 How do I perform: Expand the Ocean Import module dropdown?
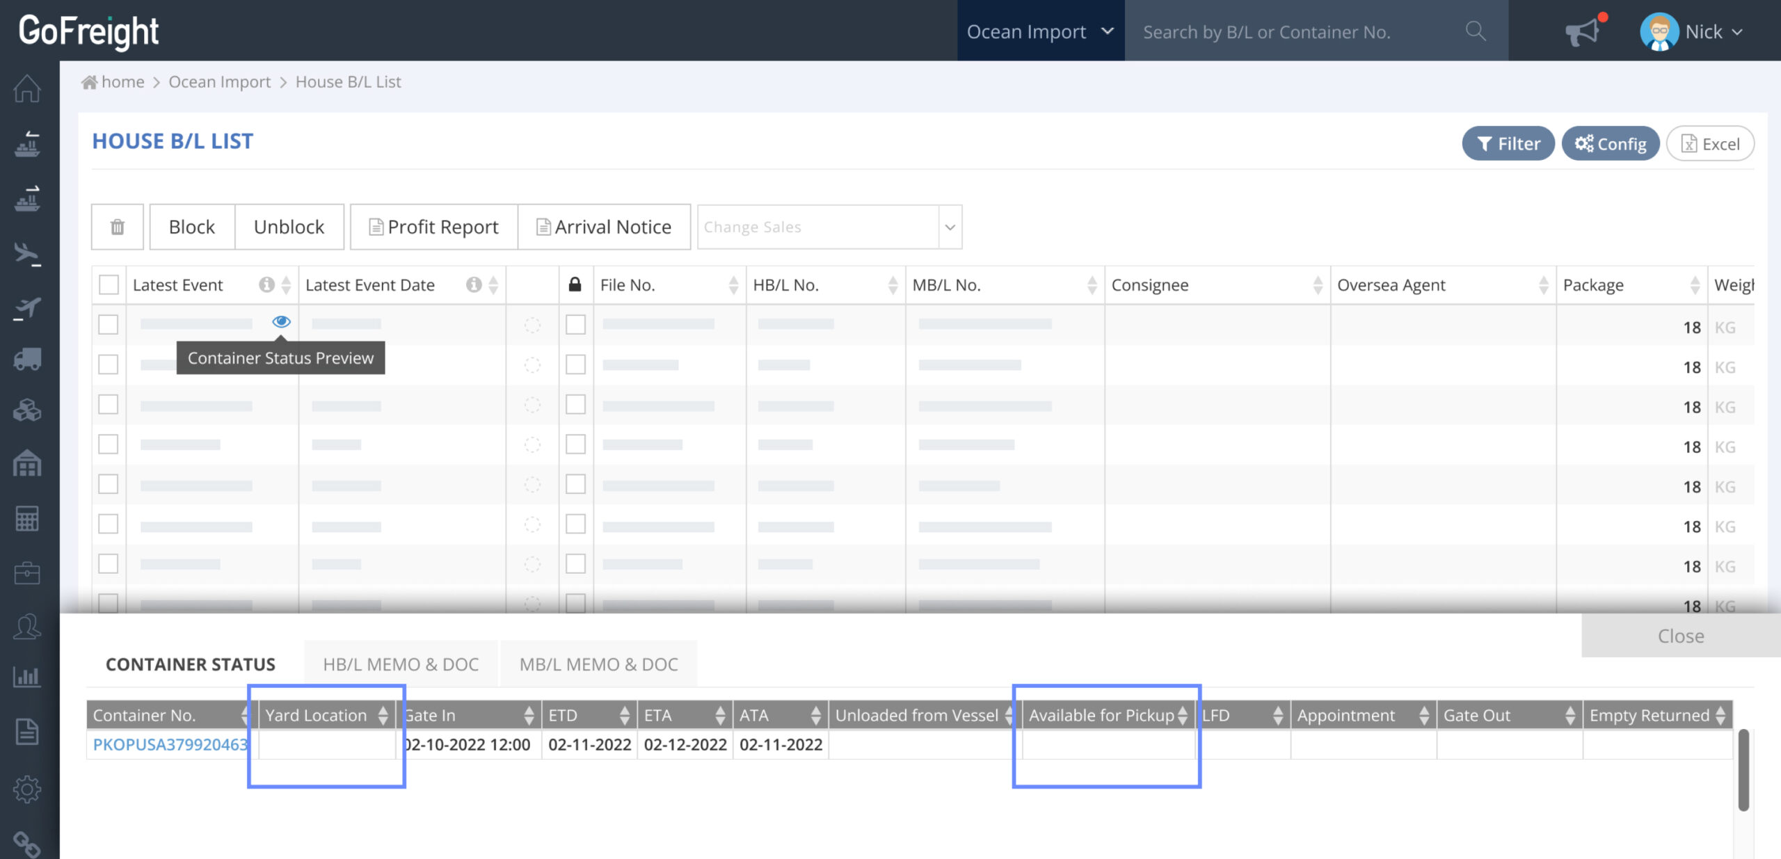1039,31
